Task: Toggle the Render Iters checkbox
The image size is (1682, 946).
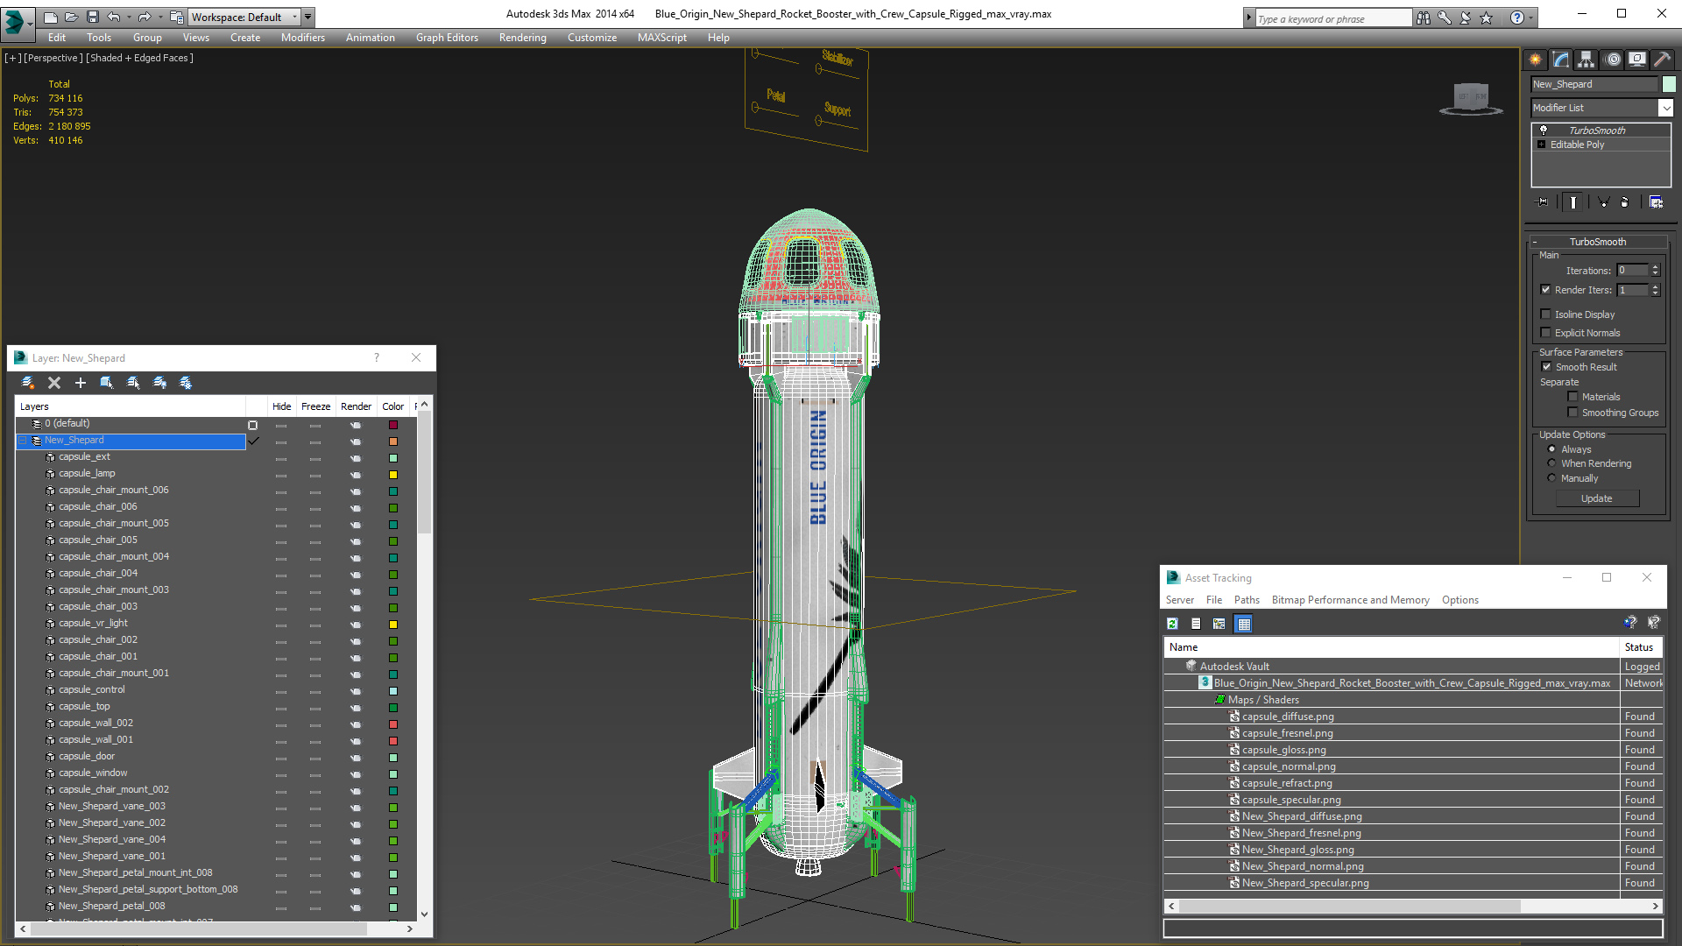Action: tap(1545, 290)
